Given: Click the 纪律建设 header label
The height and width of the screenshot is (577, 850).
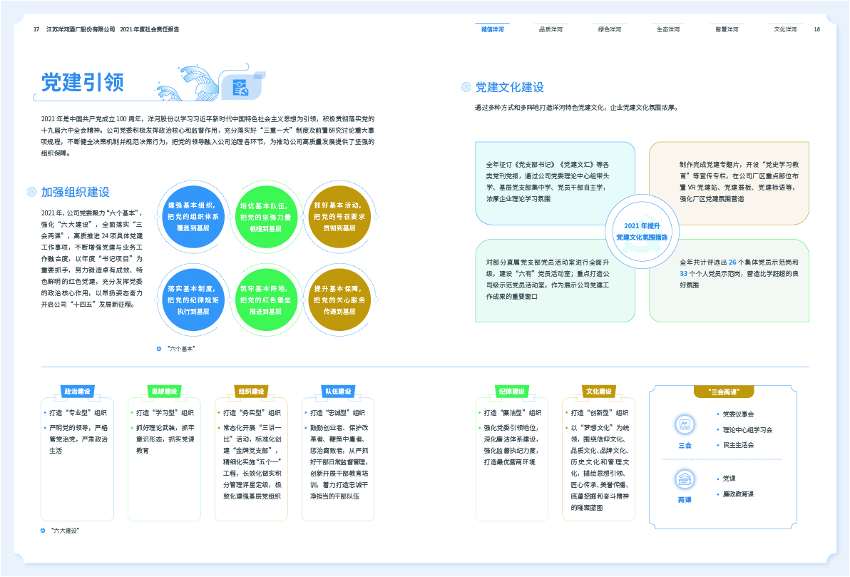Looking at the screenshot, I should pos(511,392).
